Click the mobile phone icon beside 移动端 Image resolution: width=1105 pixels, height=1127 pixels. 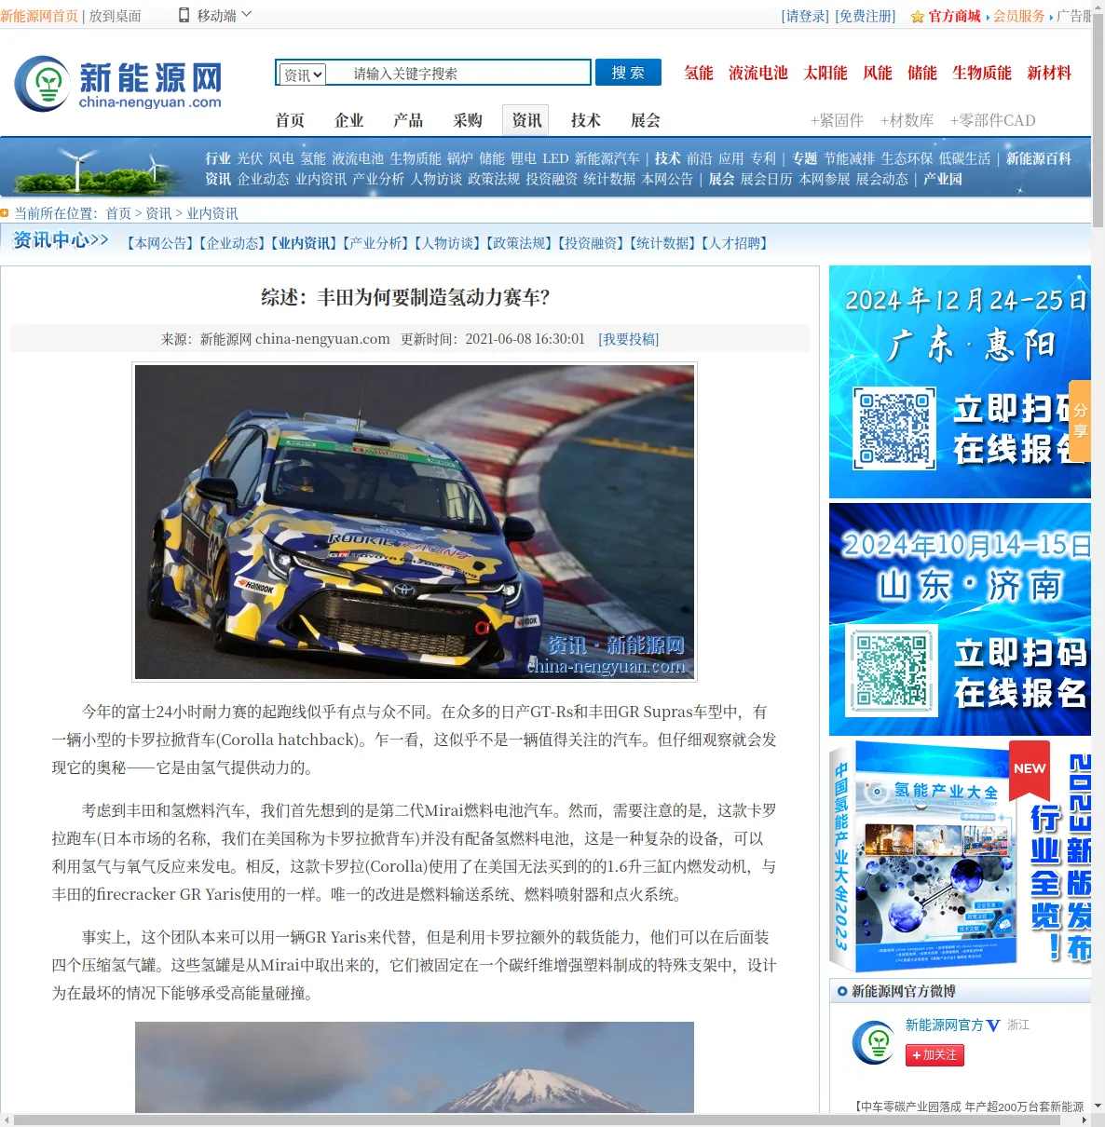[184, 15]
